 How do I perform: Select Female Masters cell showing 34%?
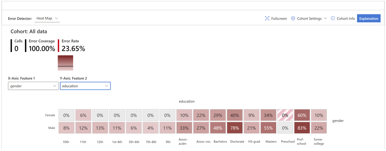click(268, 115)
